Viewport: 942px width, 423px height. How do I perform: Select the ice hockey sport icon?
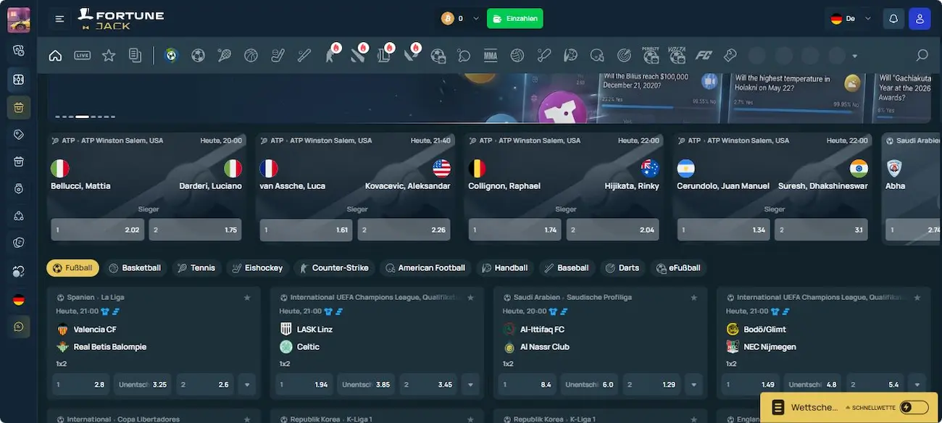[x=278, y=55]
